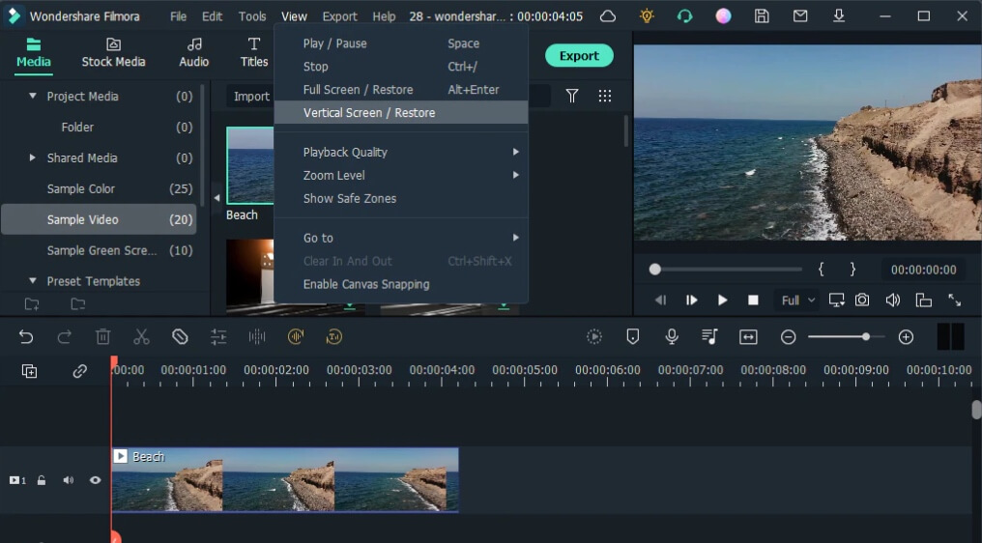982x543 pixels.
Task: Open the Stock Media tab
Action: (x=113, y=52)
